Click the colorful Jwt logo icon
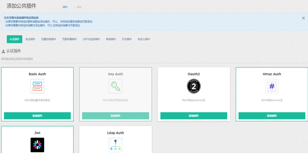This screenshot has width=308, height=157. 37,145
